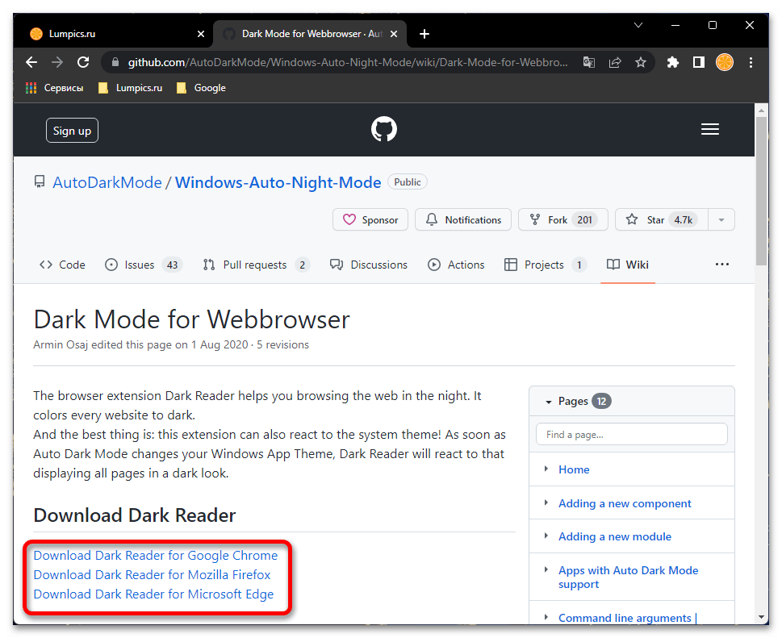Click the Find a page search field

(x=631, y=435)
